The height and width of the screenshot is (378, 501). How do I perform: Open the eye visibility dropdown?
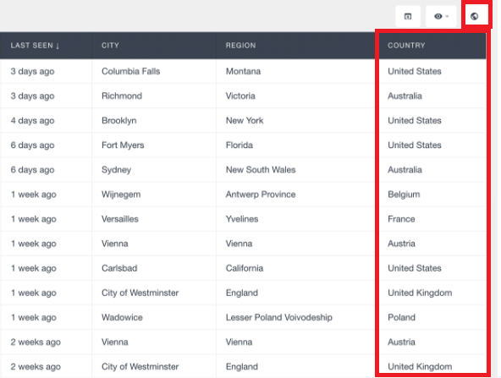pyautogui.click(x=441, y=16)
